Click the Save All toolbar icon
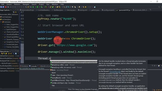Viewport: 162px width, 91px height. pos(3,7)
